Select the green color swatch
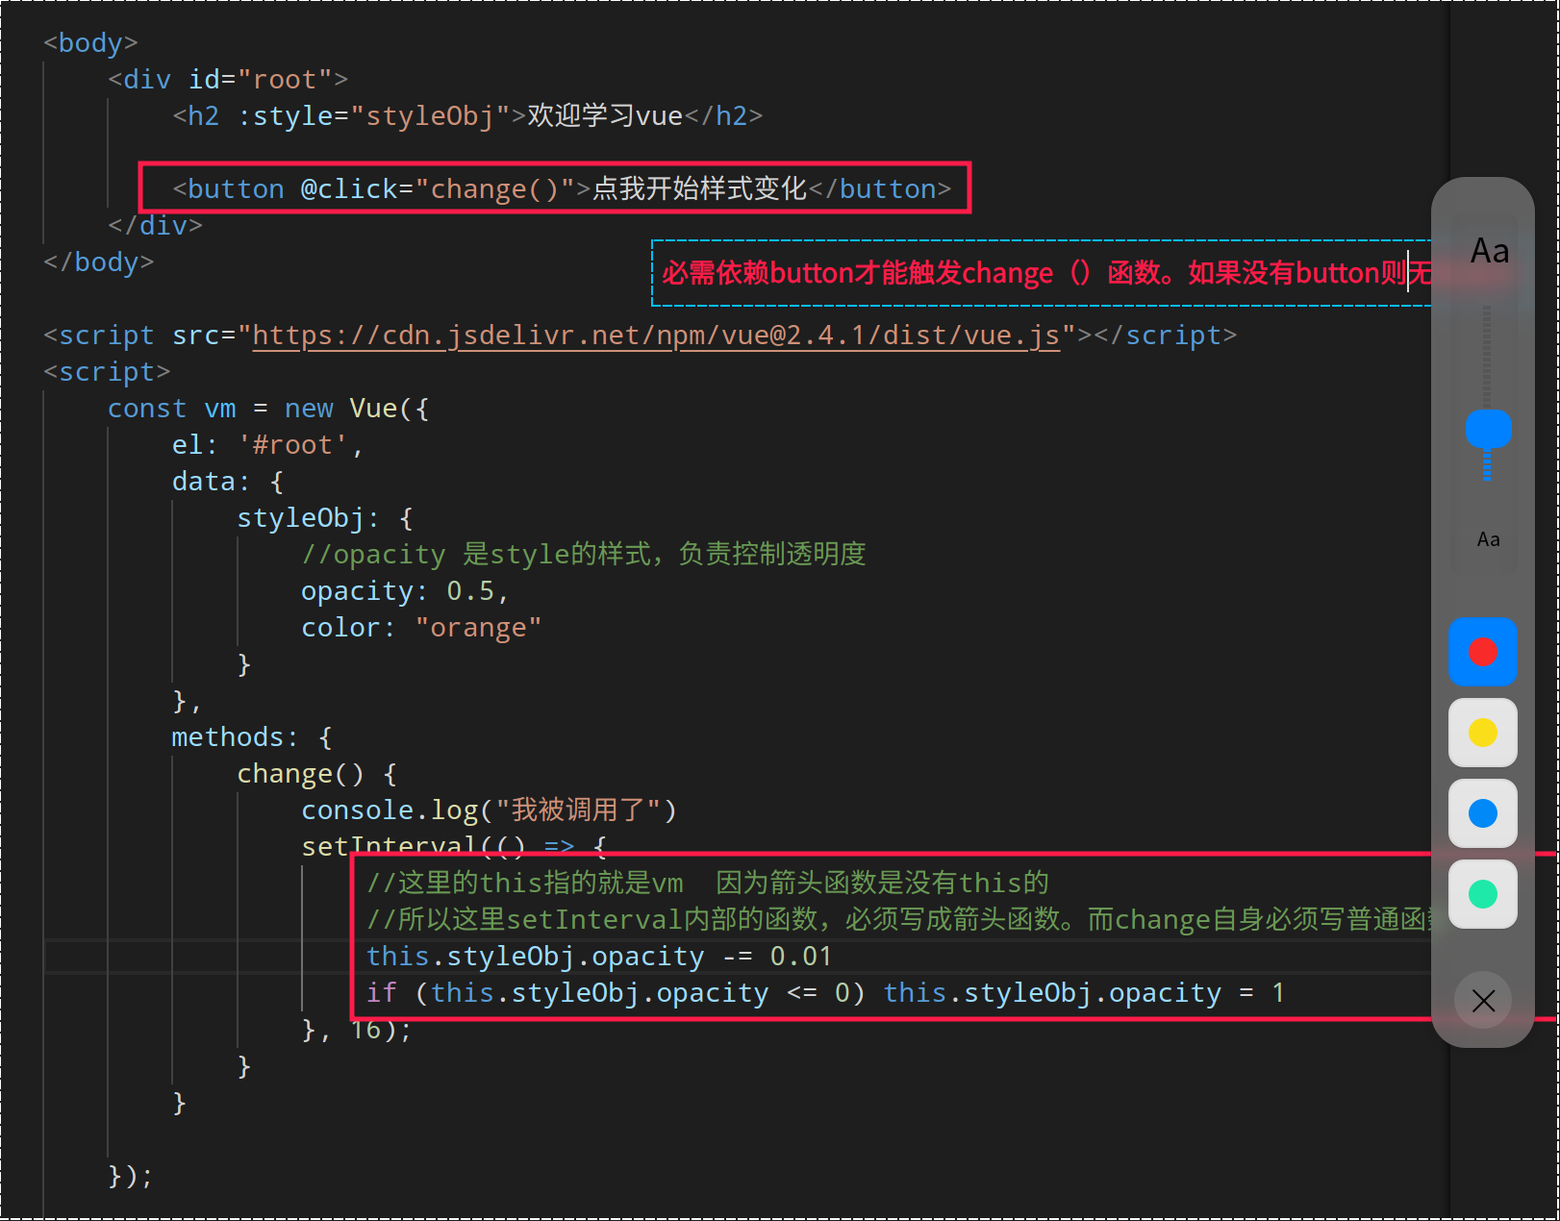Image resolution: width=1560 pixels, height=1221 pixels. tap(1482, 894)
